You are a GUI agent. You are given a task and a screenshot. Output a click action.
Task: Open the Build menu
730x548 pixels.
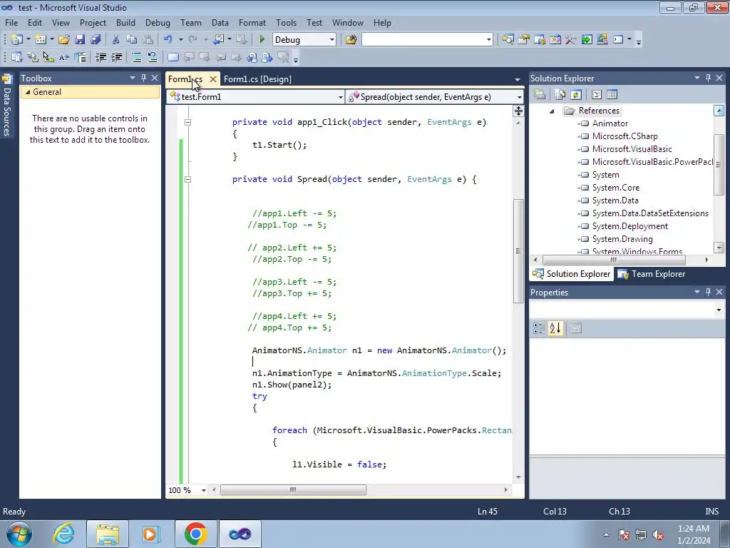tap(125, 22)
